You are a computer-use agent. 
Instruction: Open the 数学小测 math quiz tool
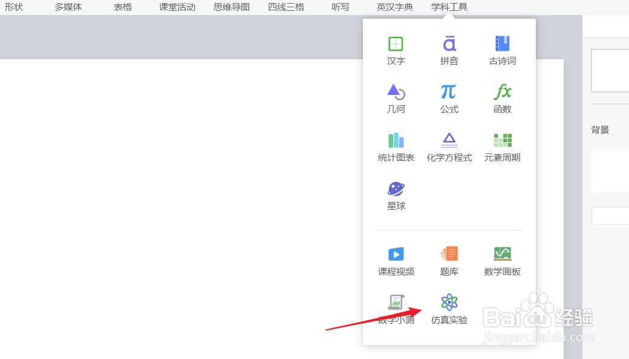(x=396, y=309)
